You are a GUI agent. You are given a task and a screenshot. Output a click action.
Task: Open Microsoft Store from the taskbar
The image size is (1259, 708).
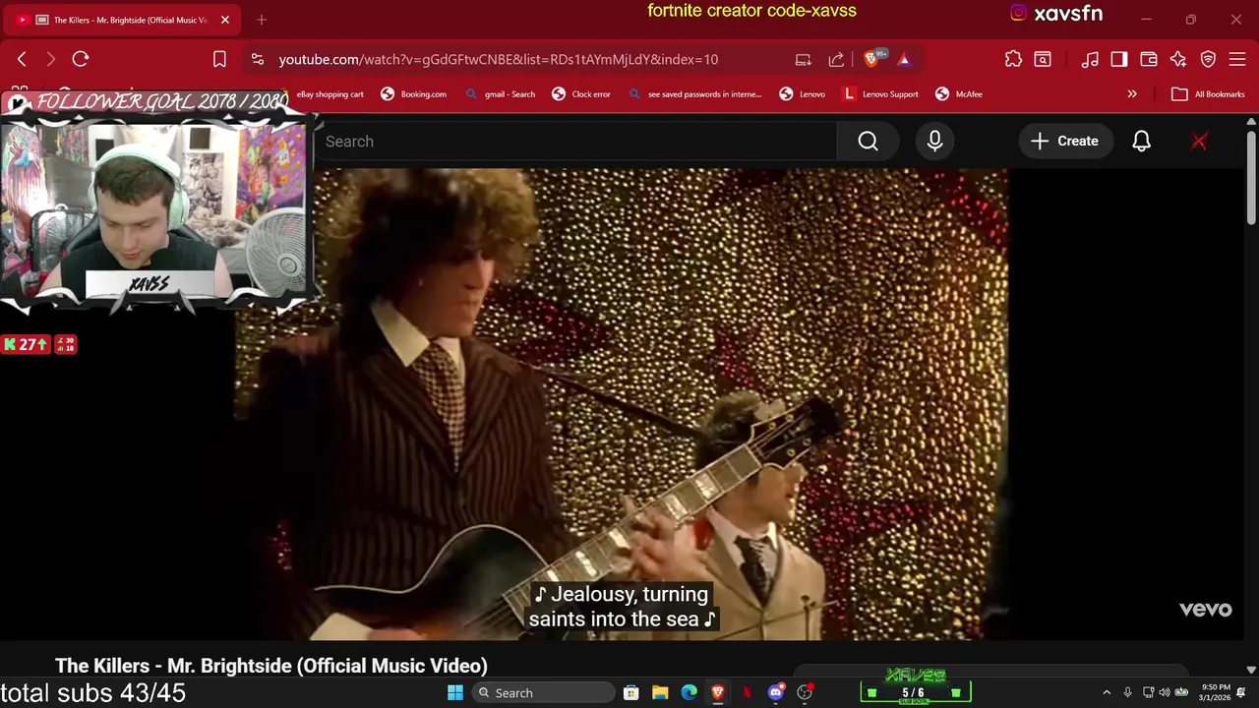pos(630,693)
